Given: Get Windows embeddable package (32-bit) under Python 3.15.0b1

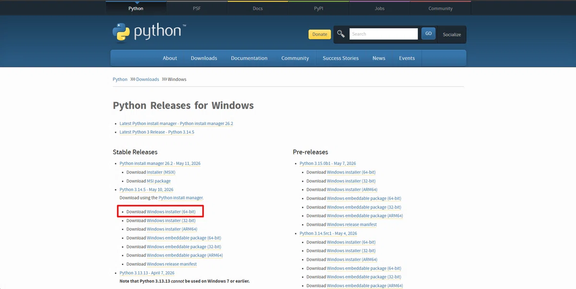Looking at the screenshot, I should coord(364,207).
